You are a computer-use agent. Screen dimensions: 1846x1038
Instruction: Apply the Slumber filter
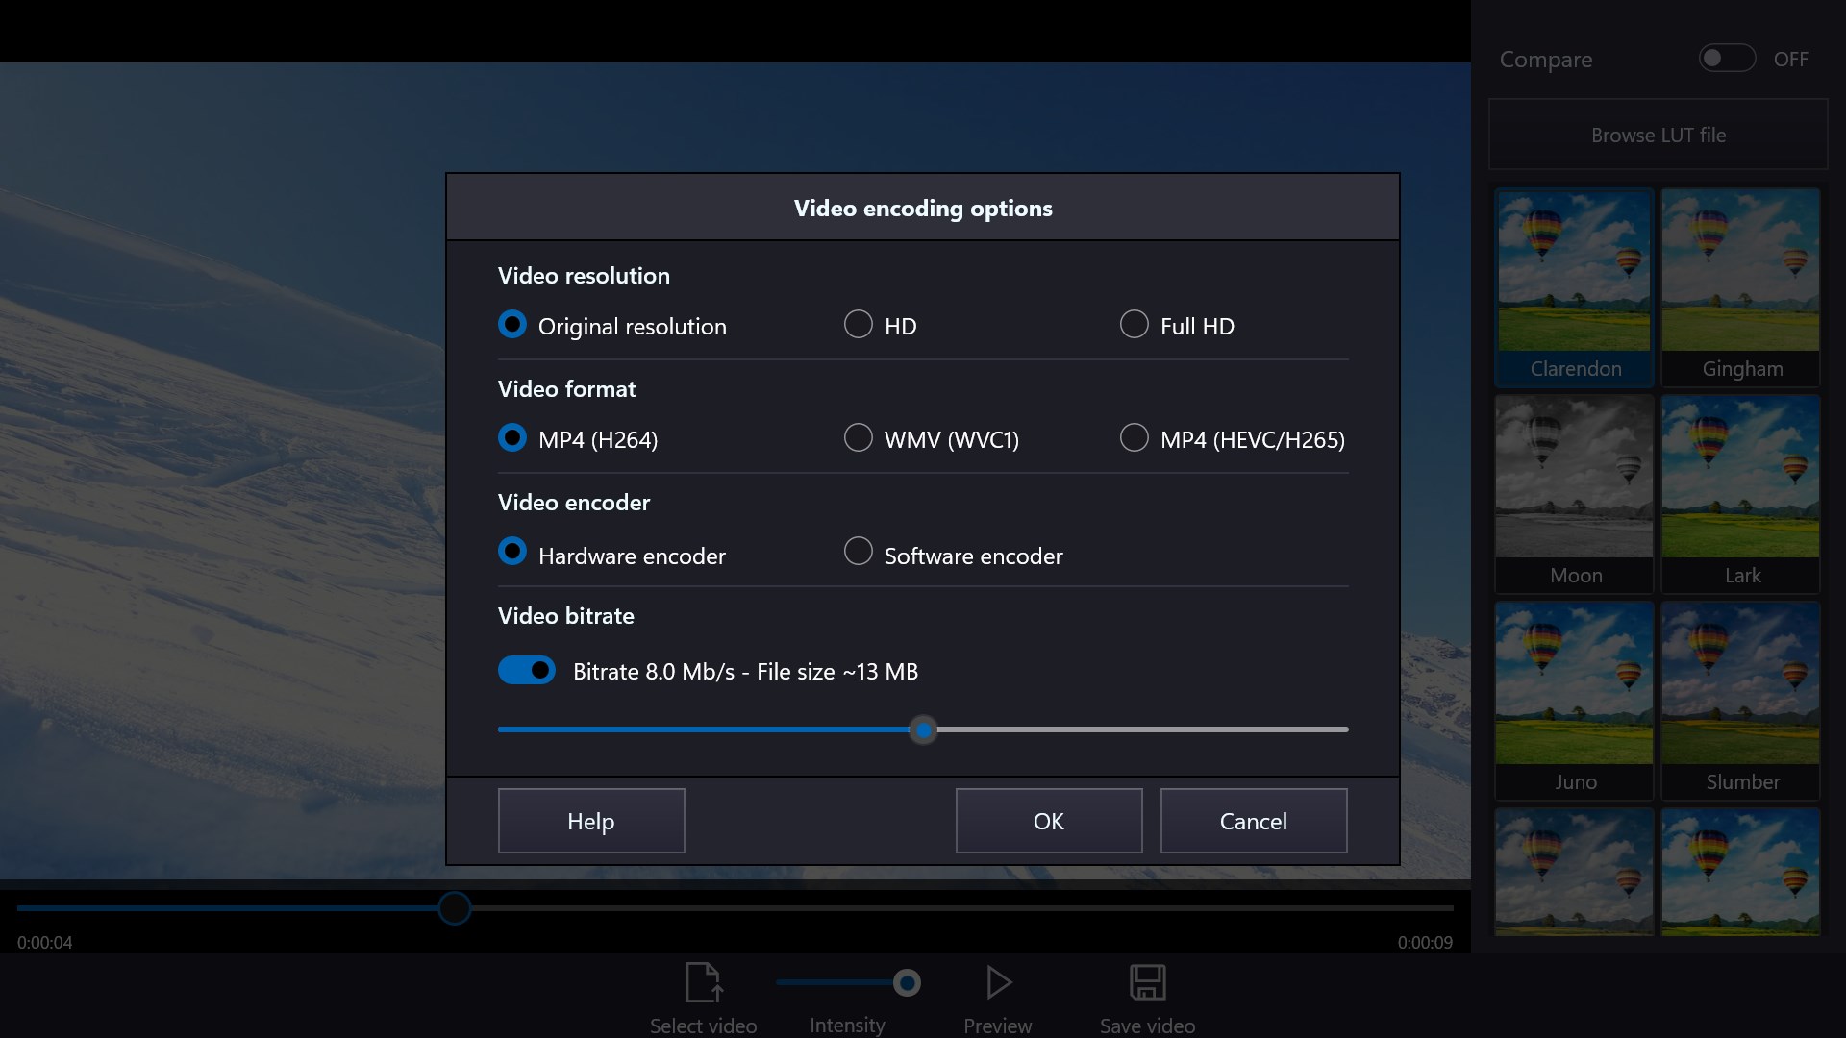1740,692
